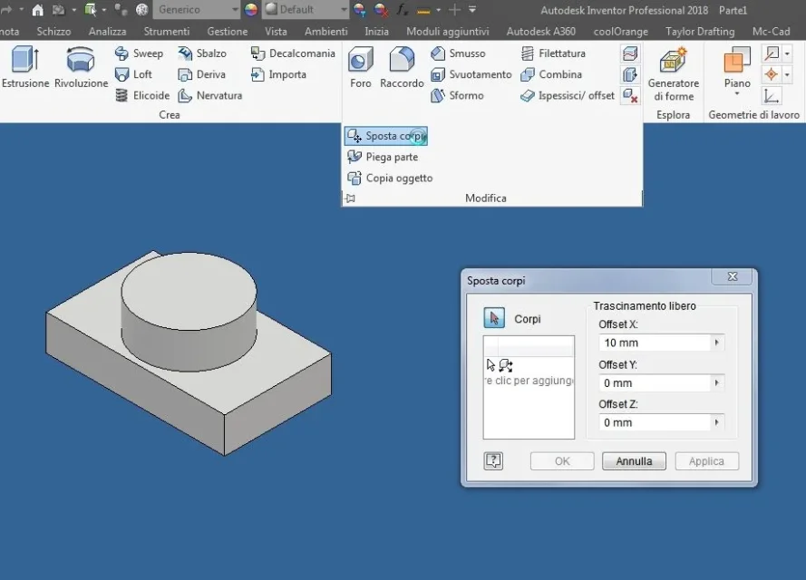
Task: Open the Piano dropdown arrow
Action: pos(737,94)
